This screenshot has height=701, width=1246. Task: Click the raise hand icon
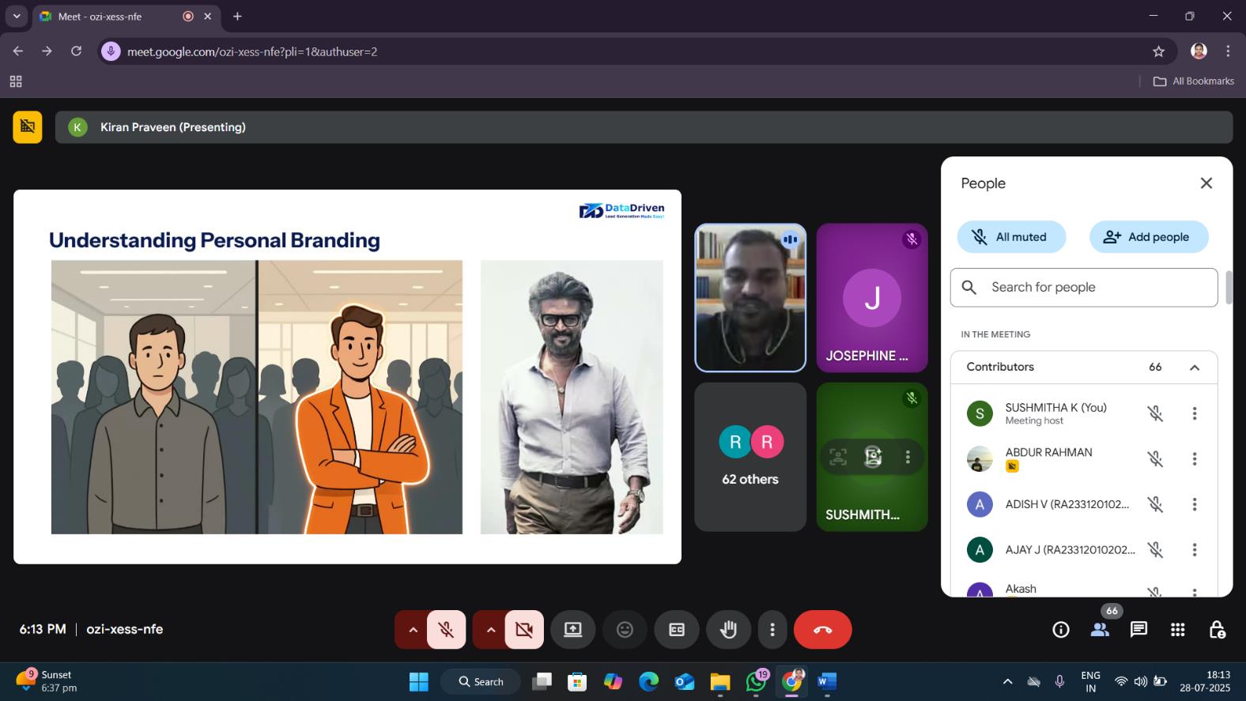tap(728, 630)
